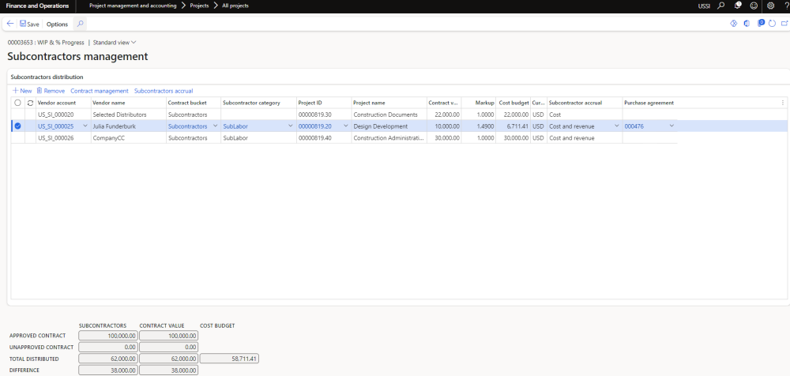This screenshot has height=376, width=790.
Task: Click the smiley feedback icon
Action: (x=754, y=6)
